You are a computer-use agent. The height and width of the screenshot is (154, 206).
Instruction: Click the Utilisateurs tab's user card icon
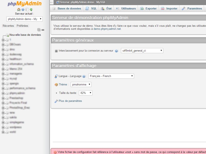click(x=117, y=8)
